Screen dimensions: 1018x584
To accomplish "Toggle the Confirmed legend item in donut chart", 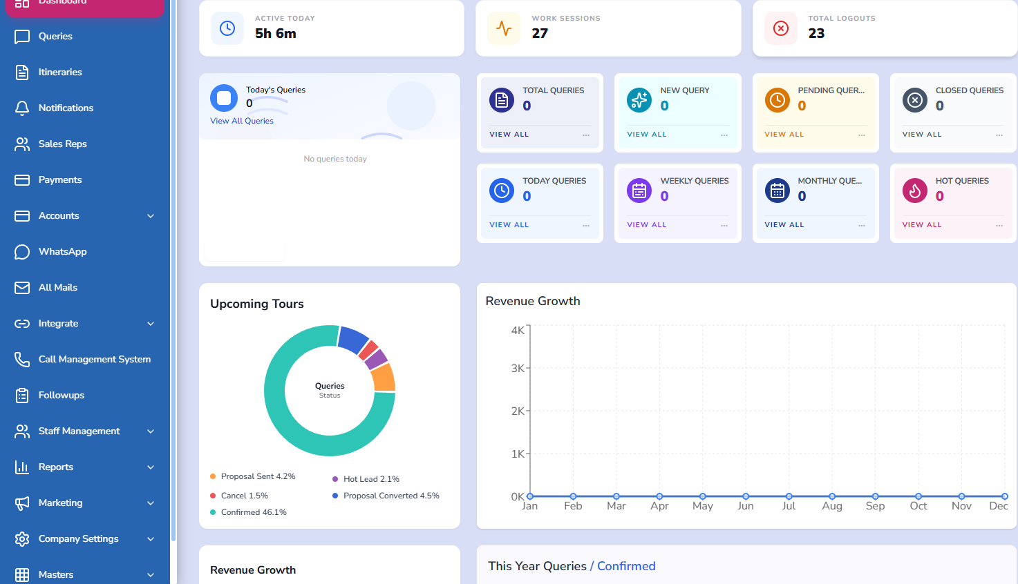I will (x=253, y=512).
